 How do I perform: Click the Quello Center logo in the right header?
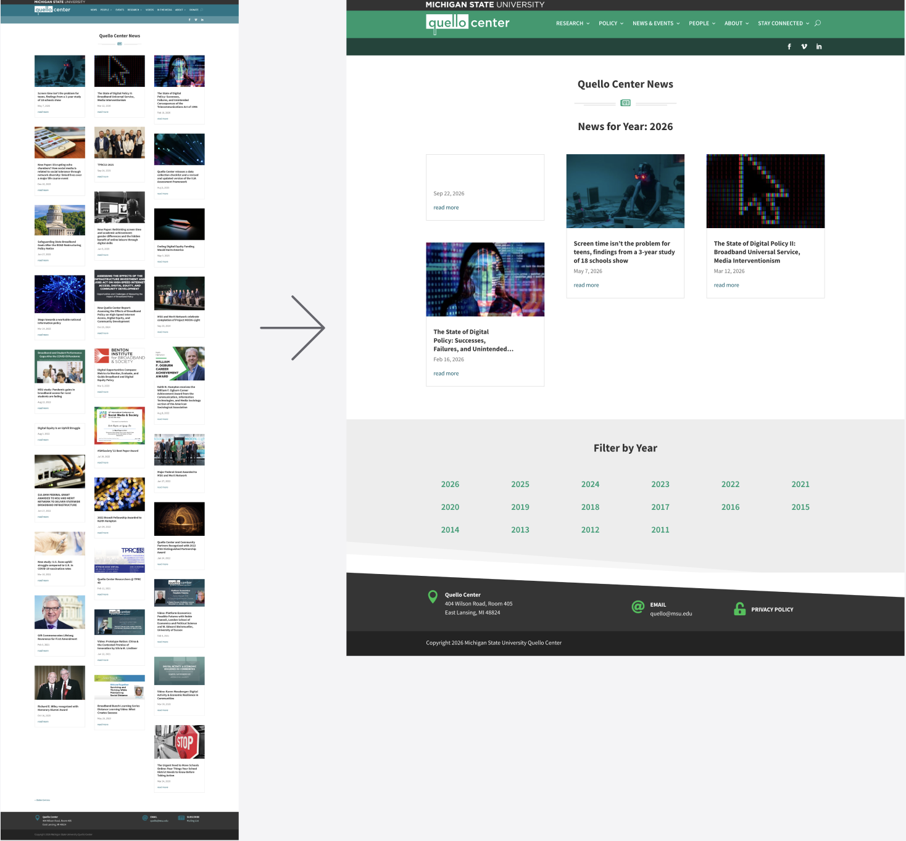point(468,23)
